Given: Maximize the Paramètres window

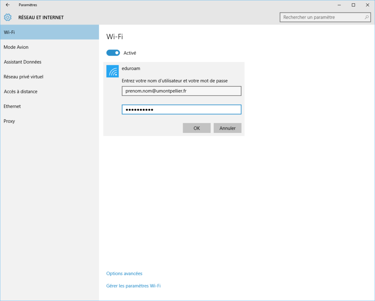Looking at the screenshot, I should click(353, 5).
